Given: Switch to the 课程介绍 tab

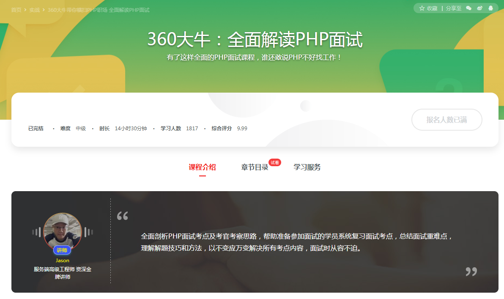Looking at the screenshot, I should [202, 167].
